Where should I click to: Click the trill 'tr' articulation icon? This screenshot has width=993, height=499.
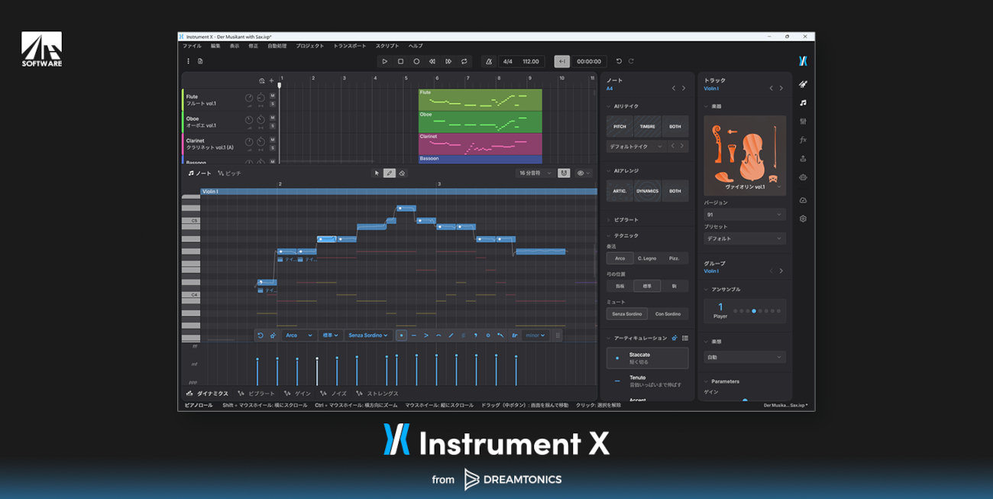(x=514, y=335)
